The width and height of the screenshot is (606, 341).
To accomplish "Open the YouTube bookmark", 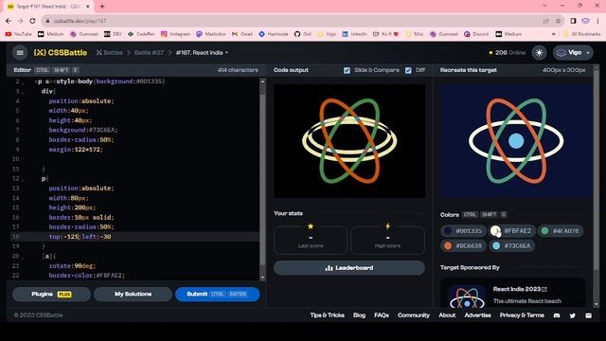I will [19, 34].
